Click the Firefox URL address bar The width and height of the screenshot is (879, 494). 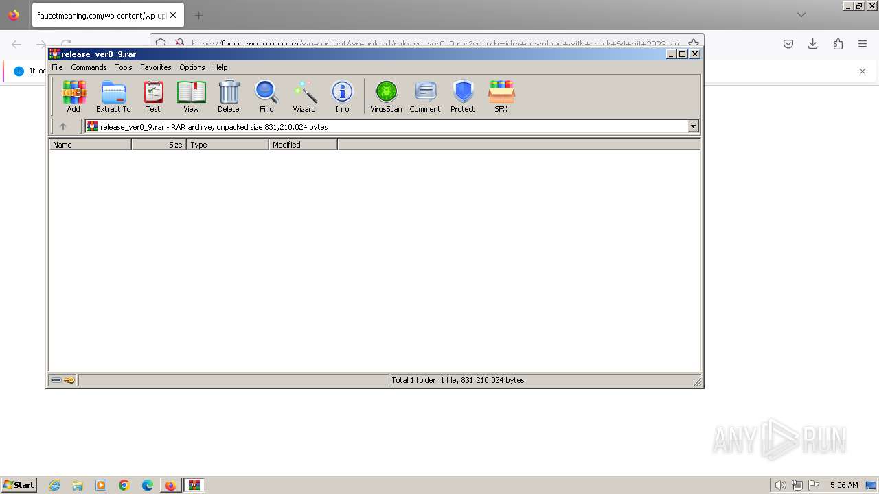coord(436,44)
